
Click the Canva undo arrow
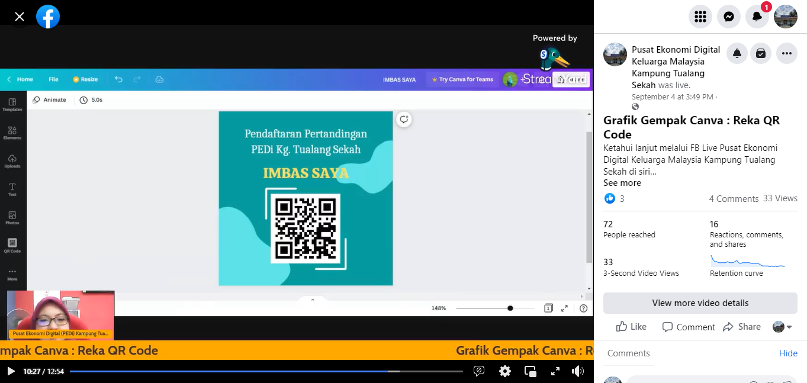118,79
